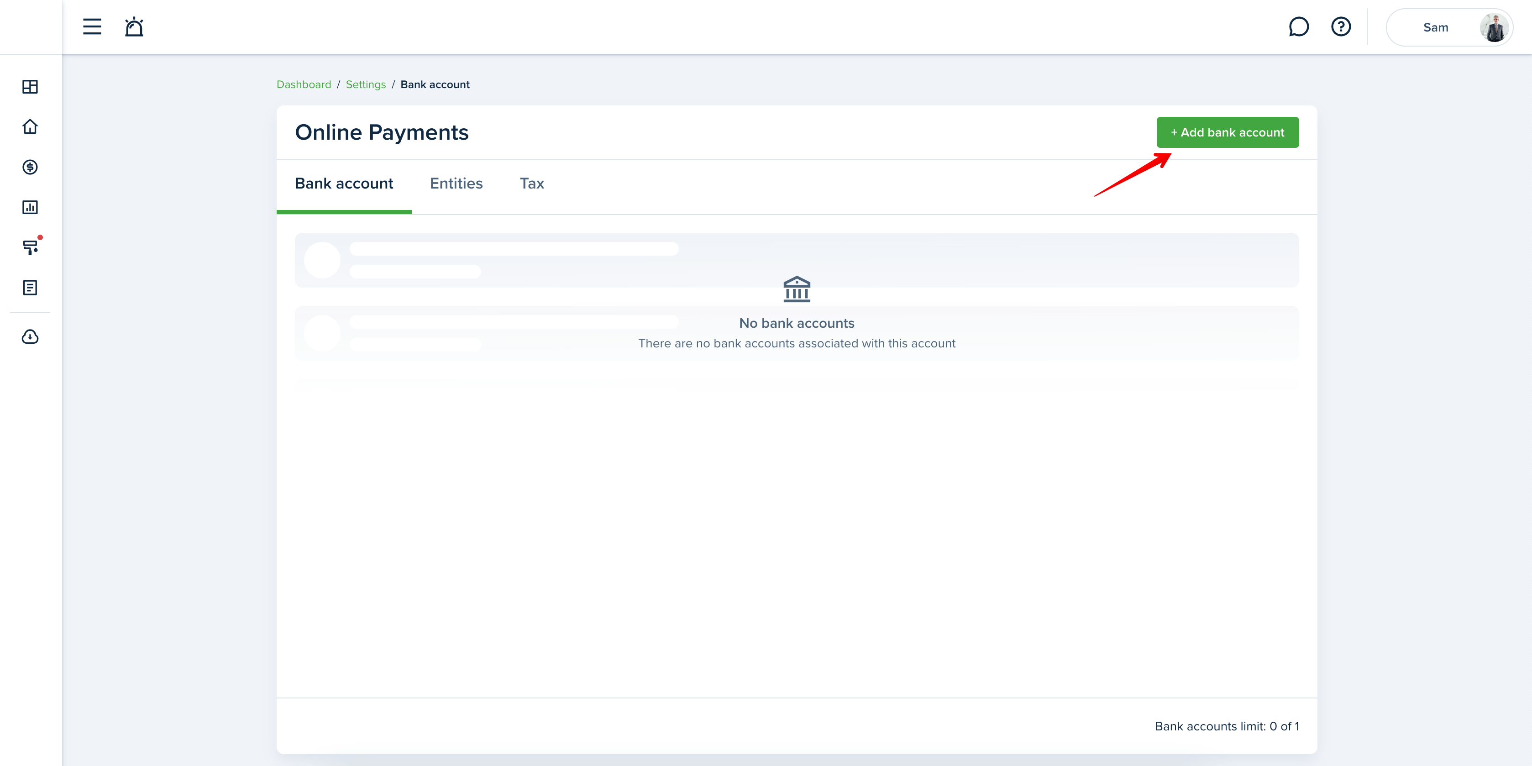
Task: Open Sam's profile avatar
Action: click(x=1495, y=27)
